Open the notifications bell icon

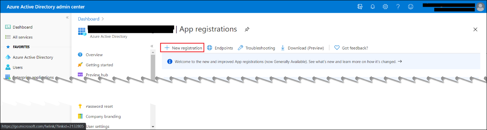coord(372,7)
